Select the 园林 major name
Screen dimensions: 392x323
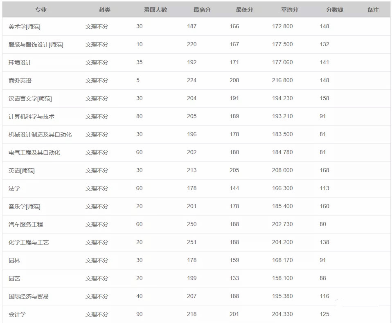(x=14, y=260)
